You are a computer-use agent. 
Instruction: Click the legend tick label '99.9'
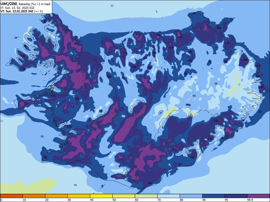(x=250, y=200)
